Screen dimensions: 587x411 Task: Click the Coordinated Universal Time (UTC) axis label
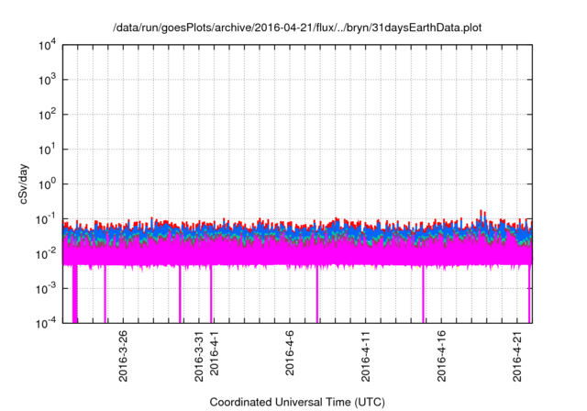point(296,402)
